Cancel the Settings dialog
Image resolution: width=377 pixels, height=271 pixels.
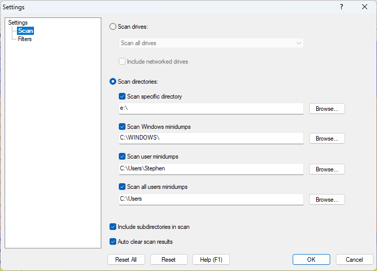pos(354,260)
